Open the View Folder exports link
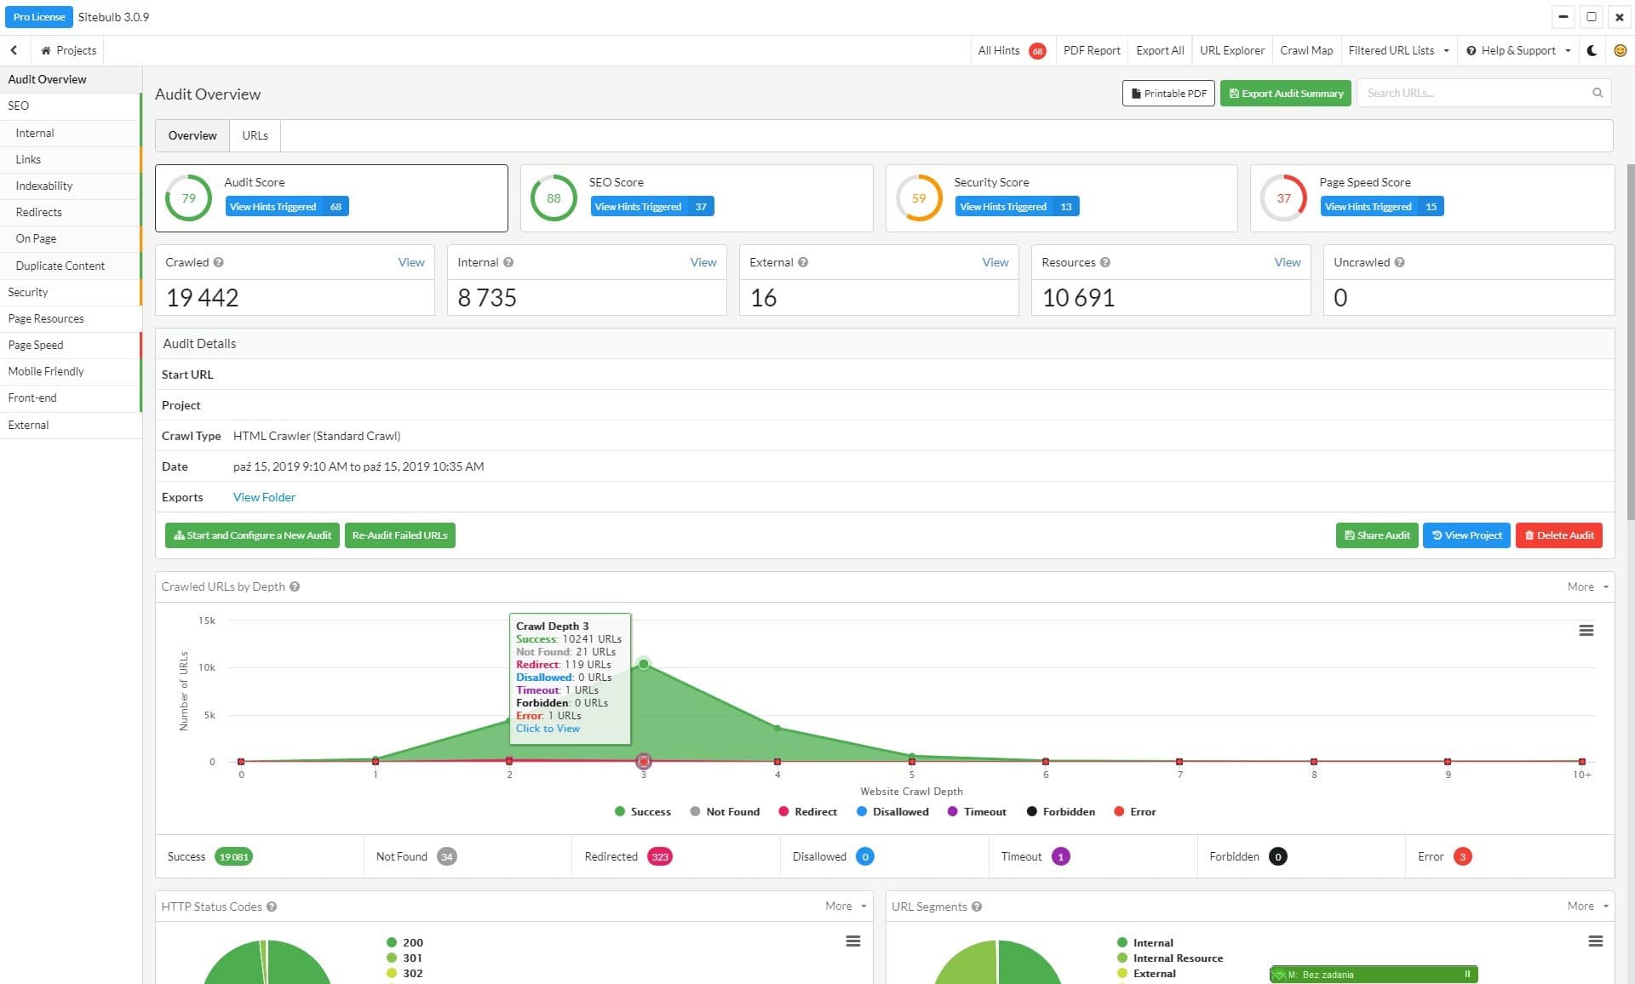Image resolution: width=1635 pixels, height=984 pixels. pos(264,497)
